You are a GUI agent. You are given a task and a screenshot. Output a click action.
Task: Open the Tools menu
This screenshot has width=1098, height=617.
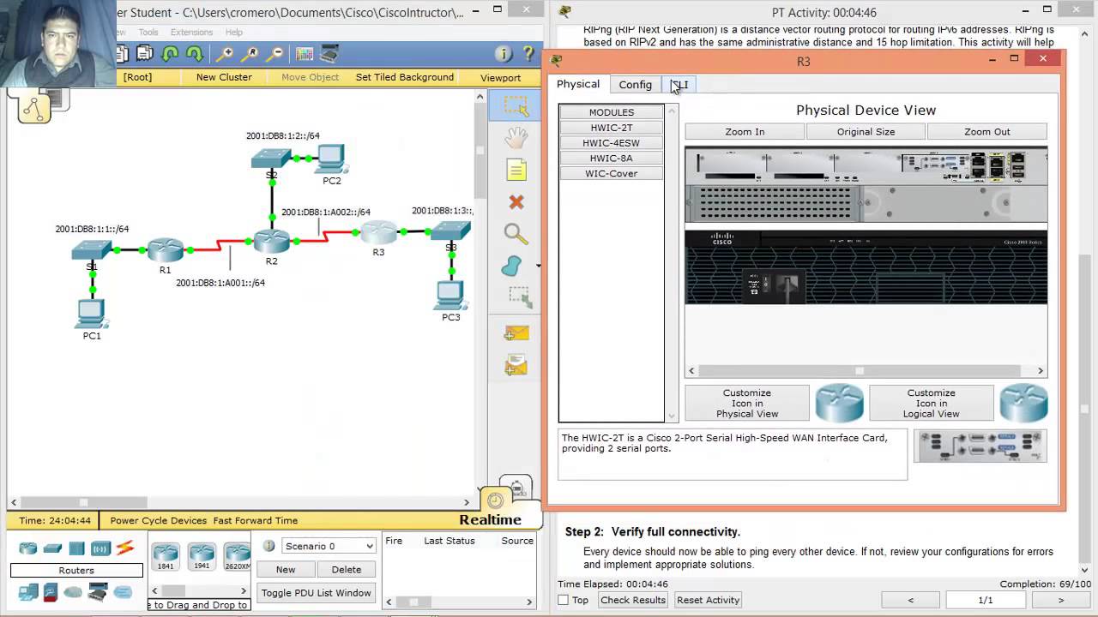[148, 33]
